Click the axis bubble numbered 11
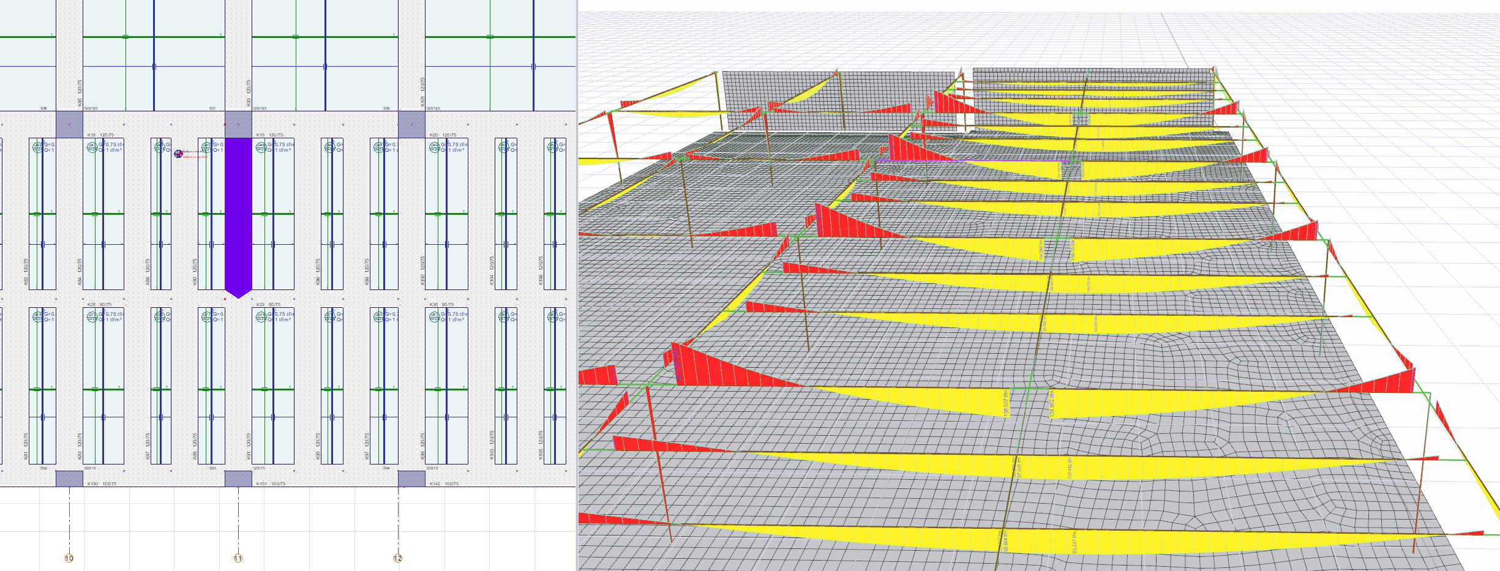Viewport: 1500px width, 571px height. 238,558
